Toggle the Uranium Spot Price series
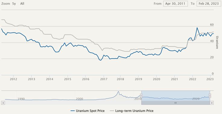Screen dimensions: 222x114 [87, 111]
